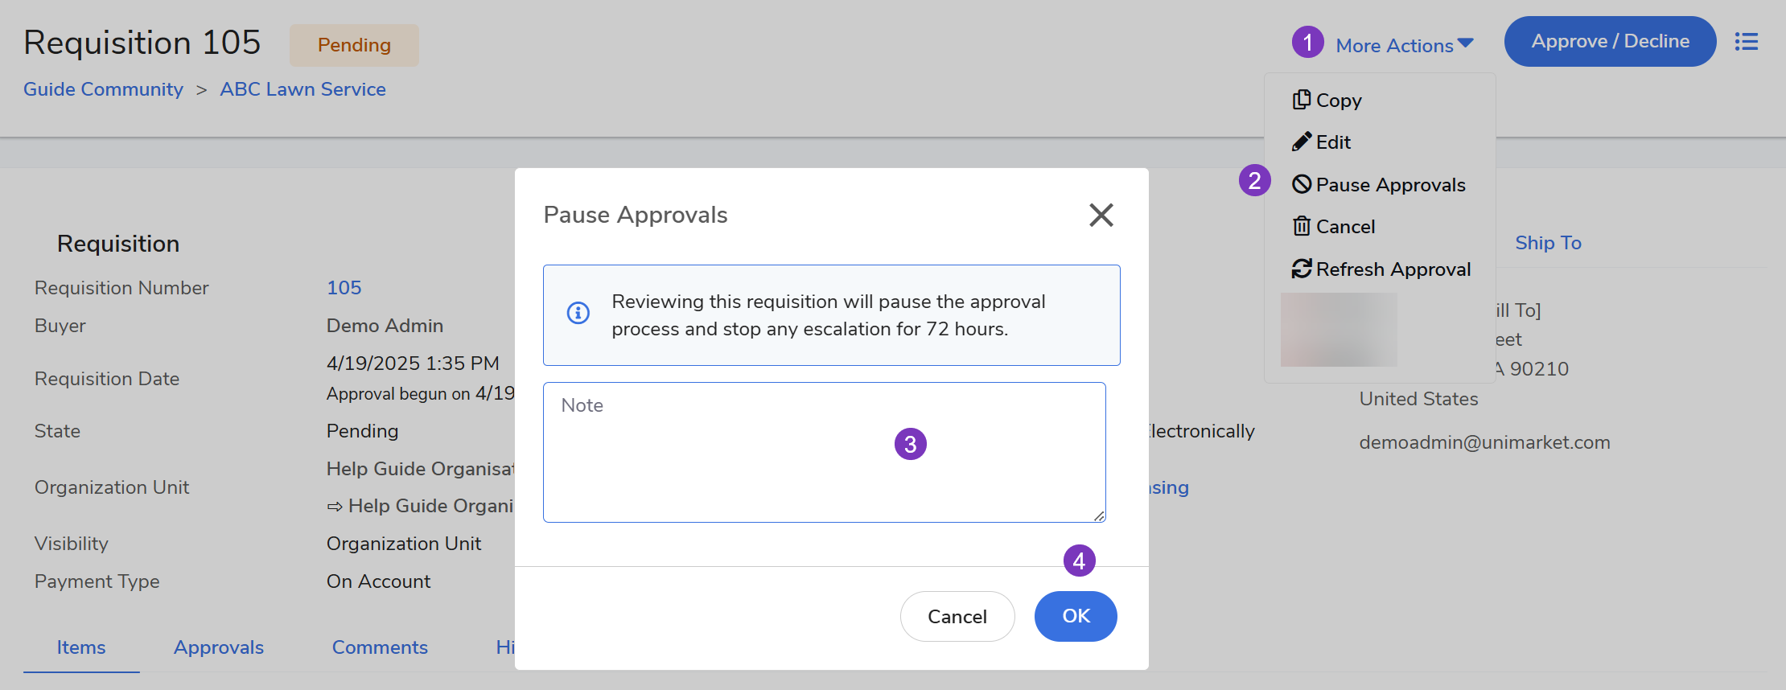Open the Comments tab

pos(380,647)
